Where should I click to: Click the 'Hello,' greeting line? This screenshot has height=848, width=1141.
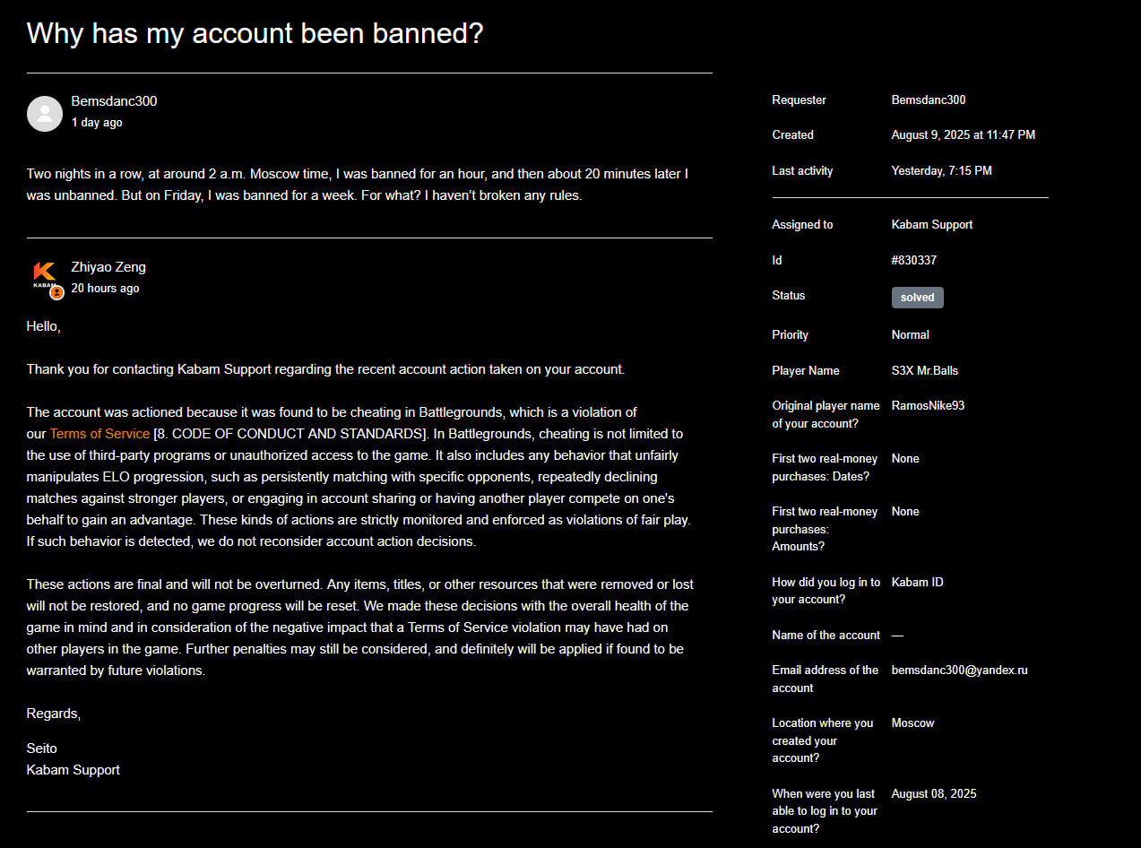pyautogui.click(x=44, y=327)
